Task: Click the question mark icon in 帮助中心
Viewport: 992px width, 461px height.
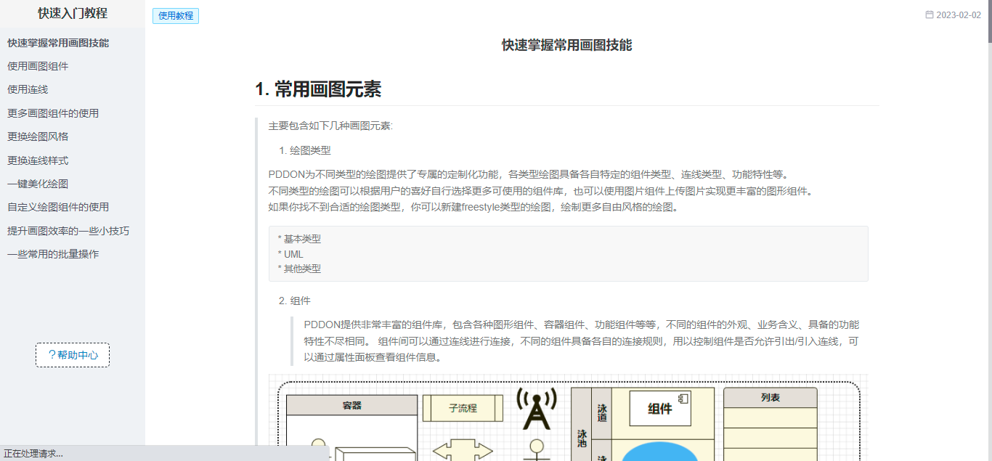Action: [52, 355]
